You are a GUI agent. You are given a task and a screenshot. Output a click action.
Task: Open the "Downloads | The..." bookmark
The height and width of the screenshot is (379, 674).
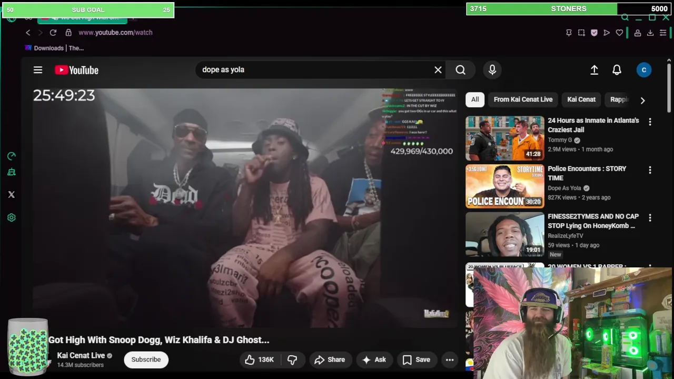pos(54,48)
